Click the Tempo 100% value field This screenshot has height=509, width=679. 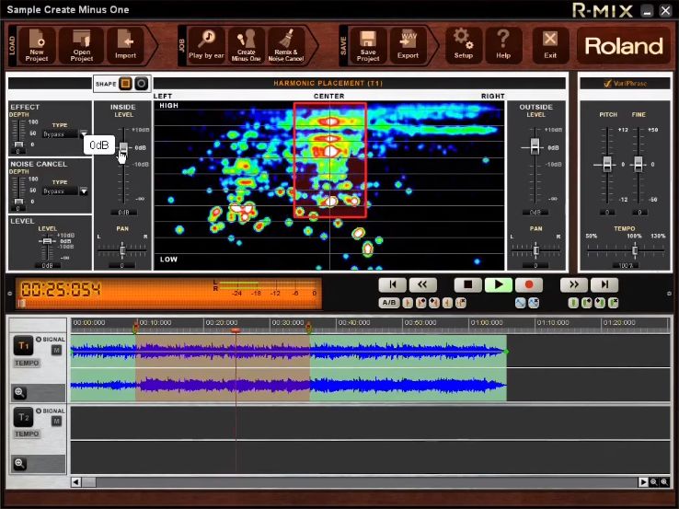coord(626,265)
